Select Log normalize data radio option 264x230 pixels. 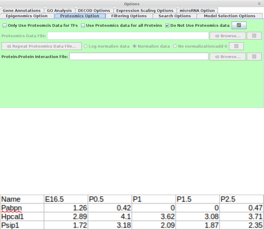point(86,46)
